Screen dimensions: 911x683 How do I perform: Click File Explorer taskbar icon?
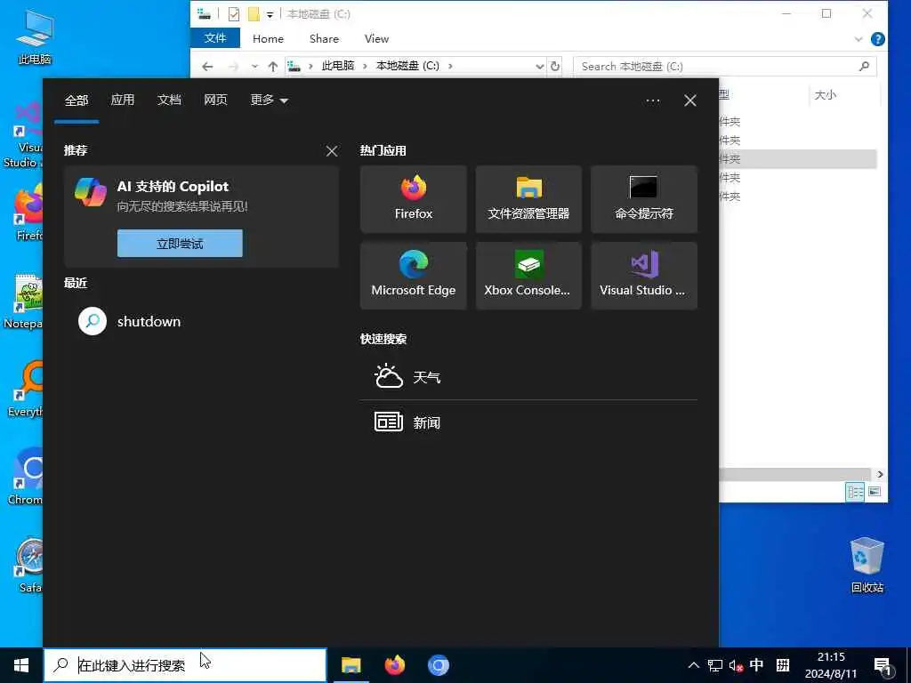click(351, 665)
